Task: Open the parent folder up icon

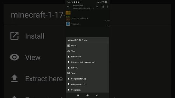Action: [68, 13]
